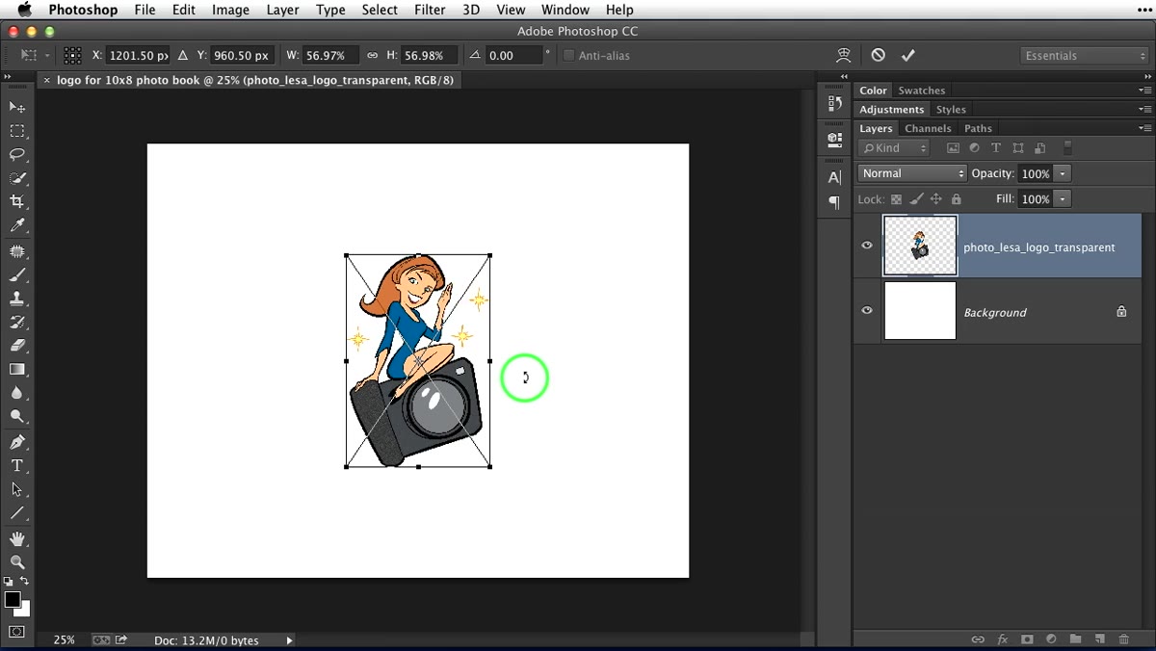The image size is (1156, 651).
Task: Select the Move tool
Action: pyautogui.click(x=17, y=107)
